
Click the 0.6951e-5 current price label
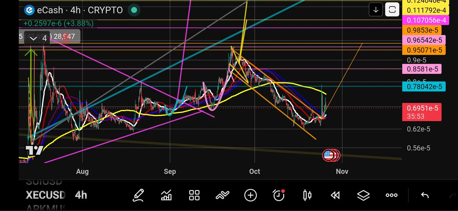pos(422,109)
